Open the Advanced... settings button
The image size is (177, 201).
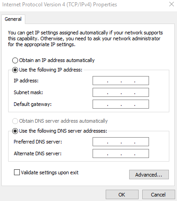[149, 175]
